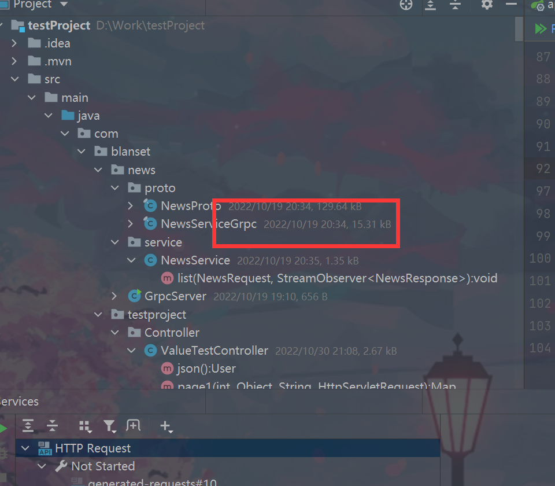This screenshot has width=555, height=486.
Task: Collapse the HTTP Request node
Action: point(25,448)
